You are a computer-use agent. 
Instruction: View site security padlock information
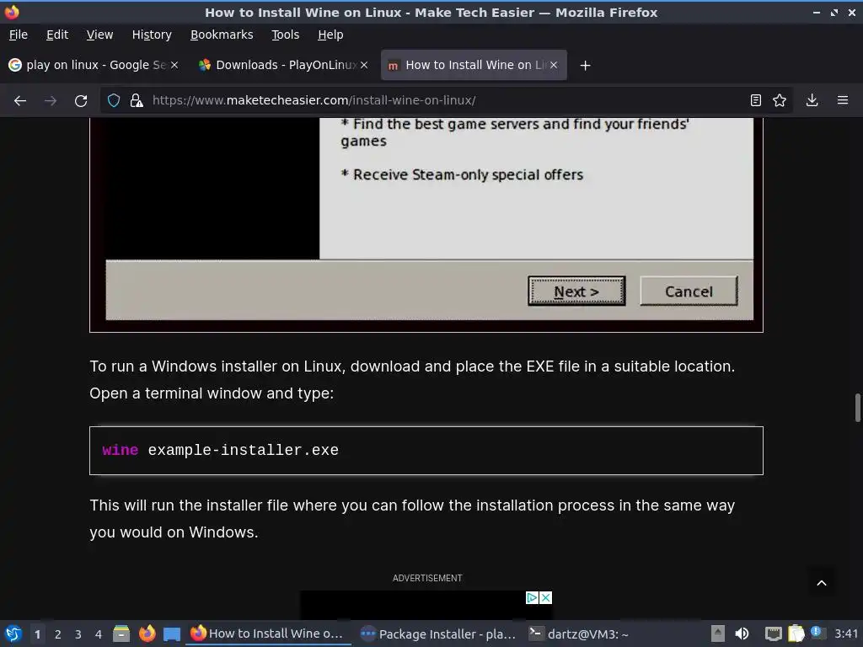136,101
